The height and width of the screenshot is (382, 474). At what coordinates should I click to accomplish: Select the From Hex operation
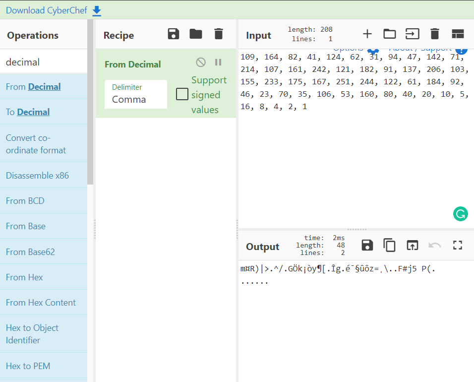point(44,277)
